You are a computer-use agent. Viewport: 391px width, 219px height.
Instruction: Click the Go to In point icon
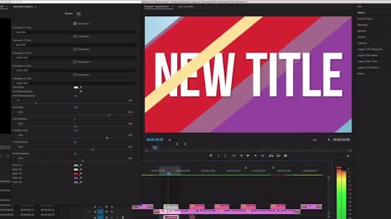pos(234,156)
